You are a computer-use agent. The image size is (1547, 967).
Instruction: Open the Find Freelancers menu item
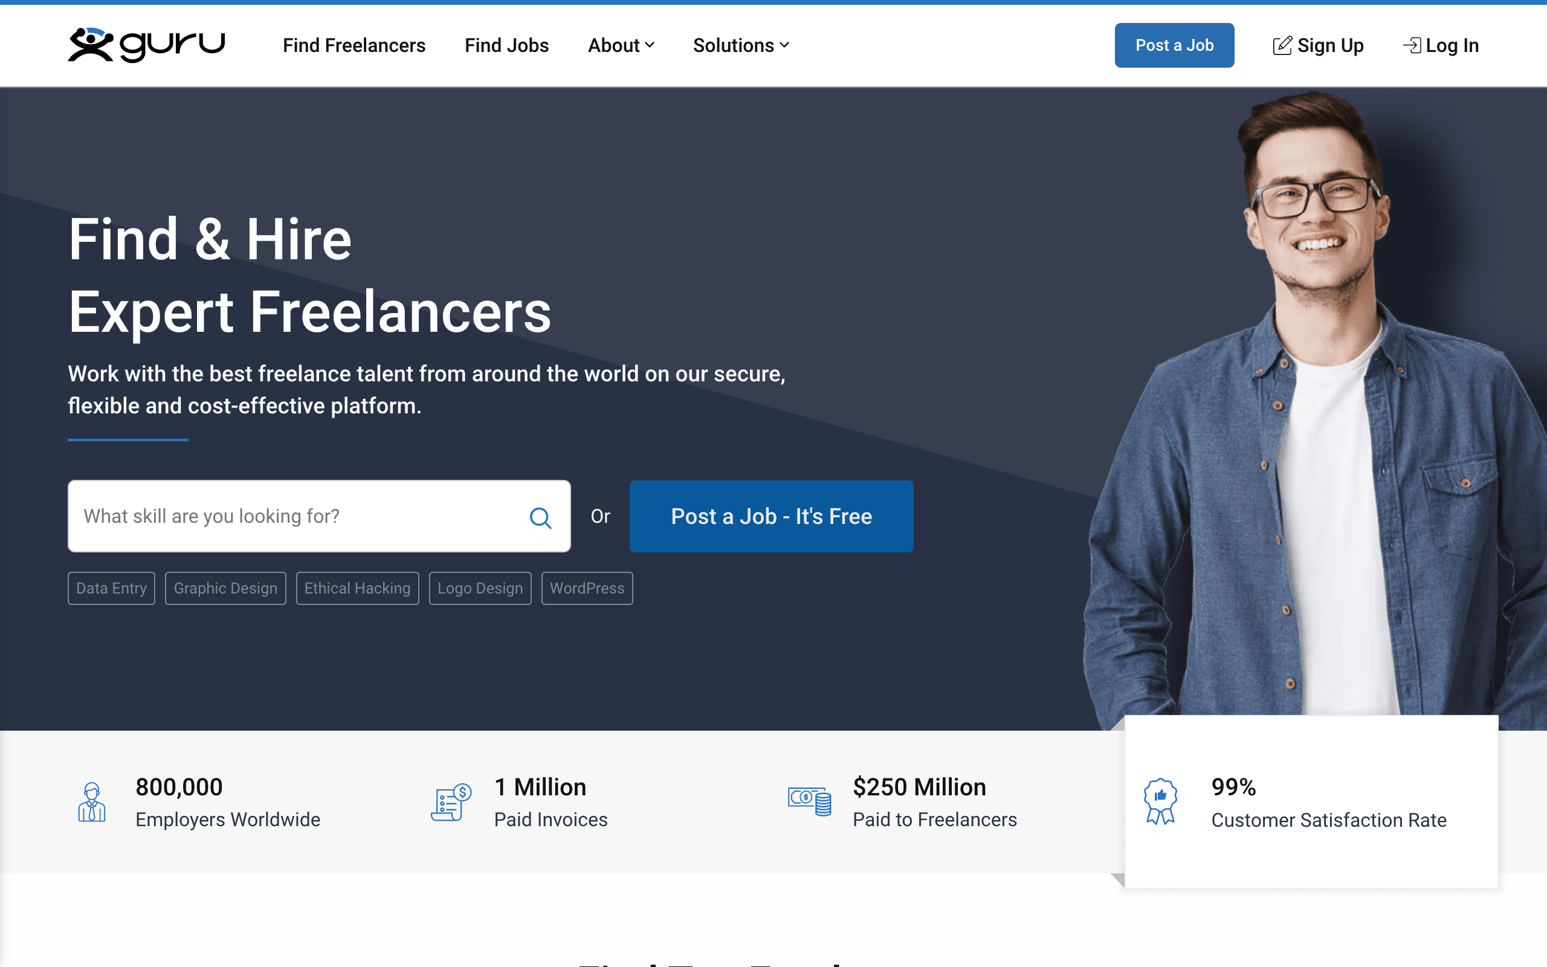click(354, 45)
